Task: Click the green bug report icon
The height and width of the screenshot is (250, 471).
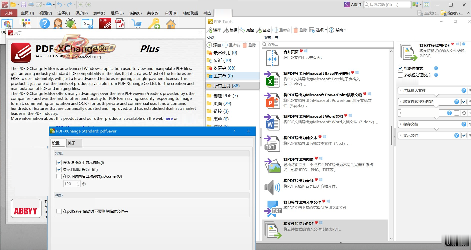Action: [x=71, y=23]
